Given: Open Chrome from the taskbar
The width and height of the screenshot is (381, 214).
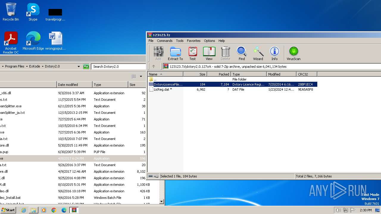Looking at the screenshot, I should [54, 210].
